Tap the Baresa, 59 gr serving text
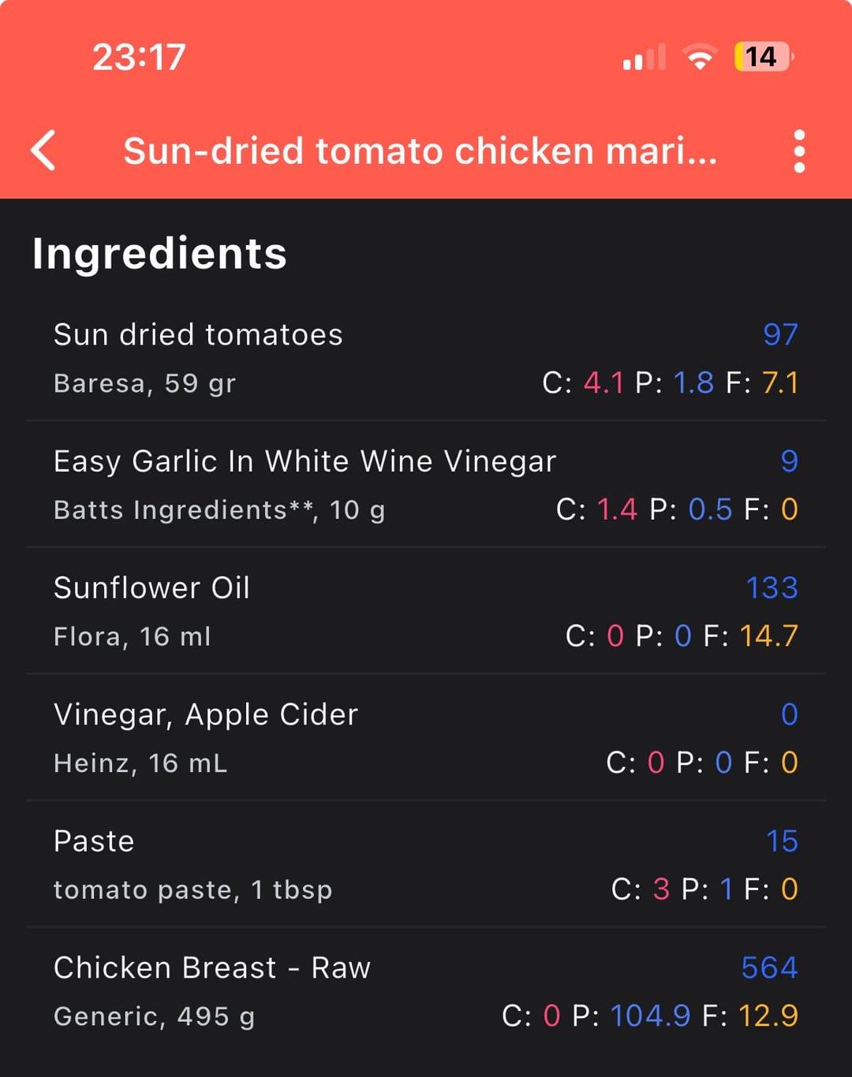This screenshot has height=1077, width=852. 144,383
